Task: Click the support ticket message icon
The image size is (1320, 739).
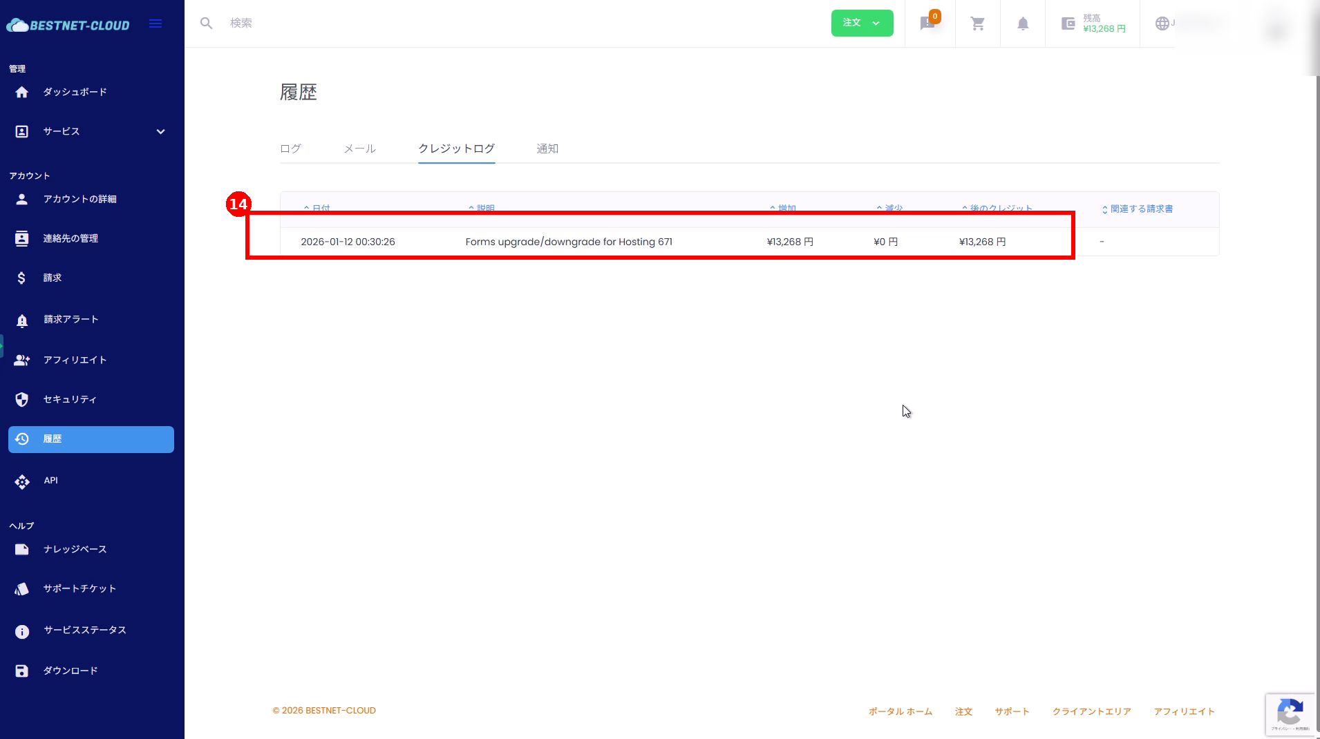Action: [x=927, y=23]
